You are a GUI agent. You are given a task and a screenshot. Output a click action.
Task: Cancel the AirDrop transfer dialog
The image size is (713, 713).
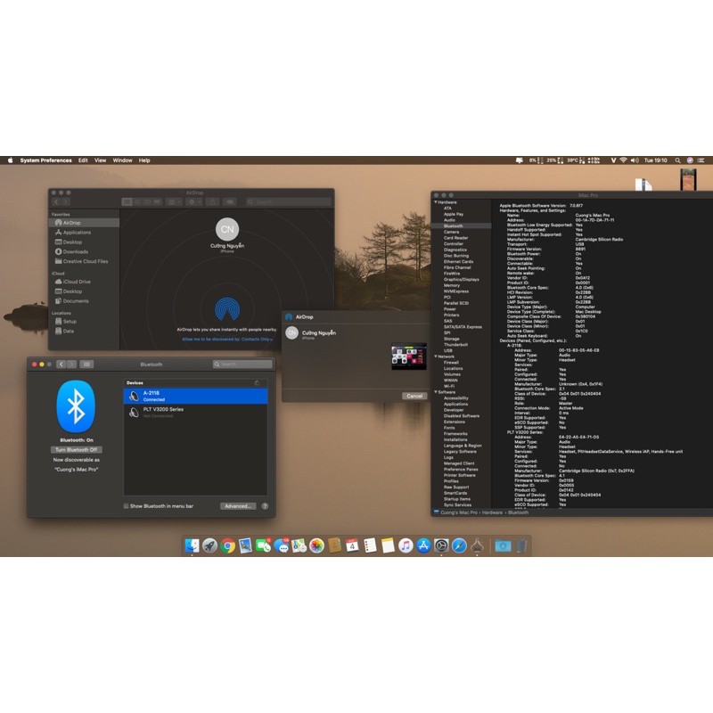pyautogui.click(x=414, y=396)
